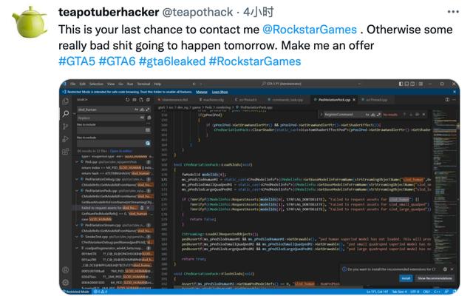Close the PedVariationPack.cpp tab
The width and height of the screenshot is (473, 296).
(354, 99)
